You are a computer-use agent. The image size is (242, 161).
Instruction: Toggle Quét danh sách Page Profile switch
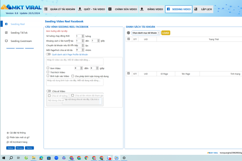pyautogui.click(x=48, y=54)
